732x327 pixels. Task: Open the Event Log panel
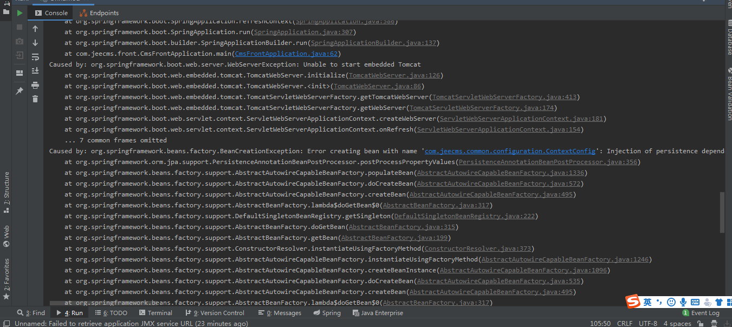tap(701, 313)
